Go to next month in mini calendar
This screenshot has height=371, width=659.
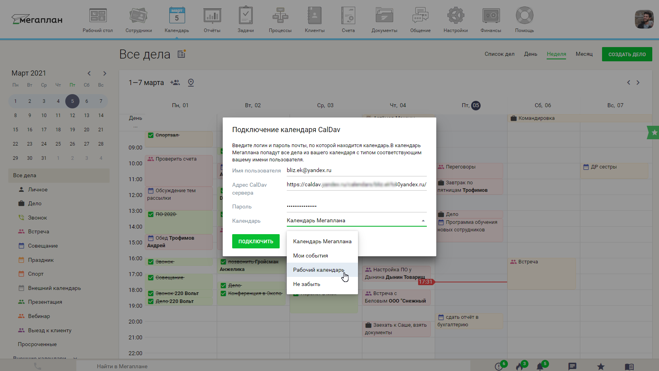[x=105, y=73]
